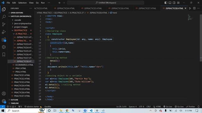Viewport: 202px width, 113px height.
Task: Open the Selection menu
Action: click(x=22, y=3)
